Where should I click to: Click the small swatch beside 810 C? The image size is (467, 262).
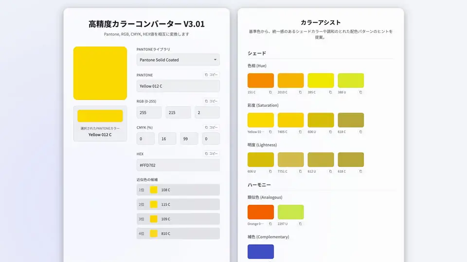[x=154, y=233]
